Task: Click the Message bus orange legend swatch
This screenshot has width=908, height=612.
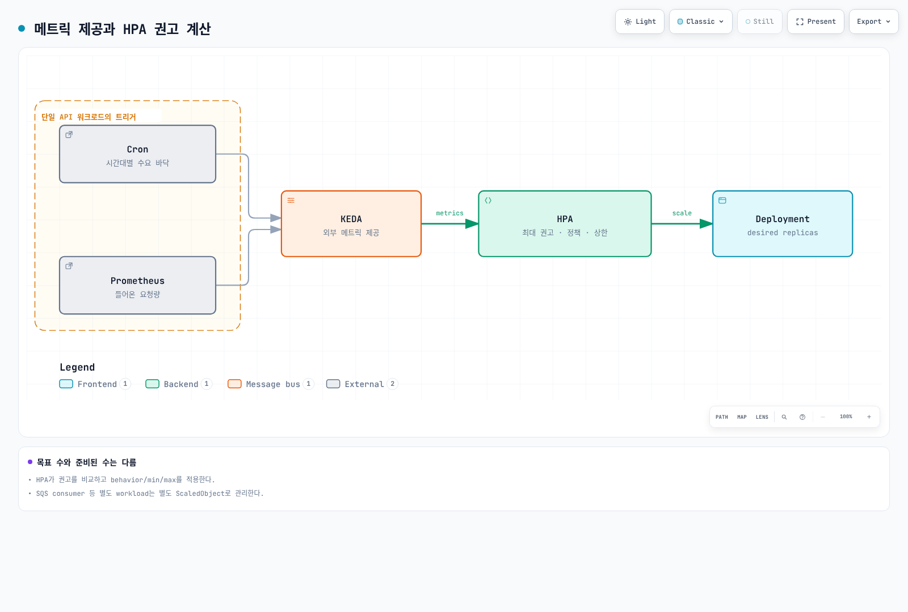Action: pos(234,384)
